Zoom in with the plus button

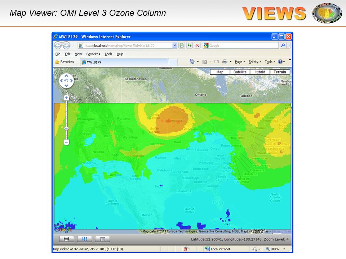66,97
